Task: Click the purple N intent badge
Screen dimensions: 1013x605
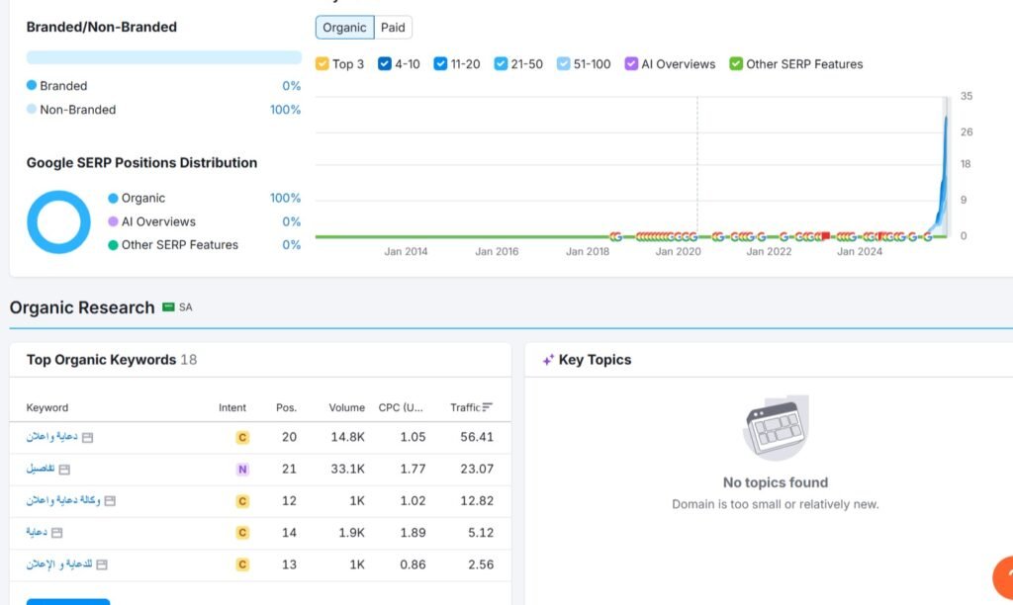Action: point(242,469)
